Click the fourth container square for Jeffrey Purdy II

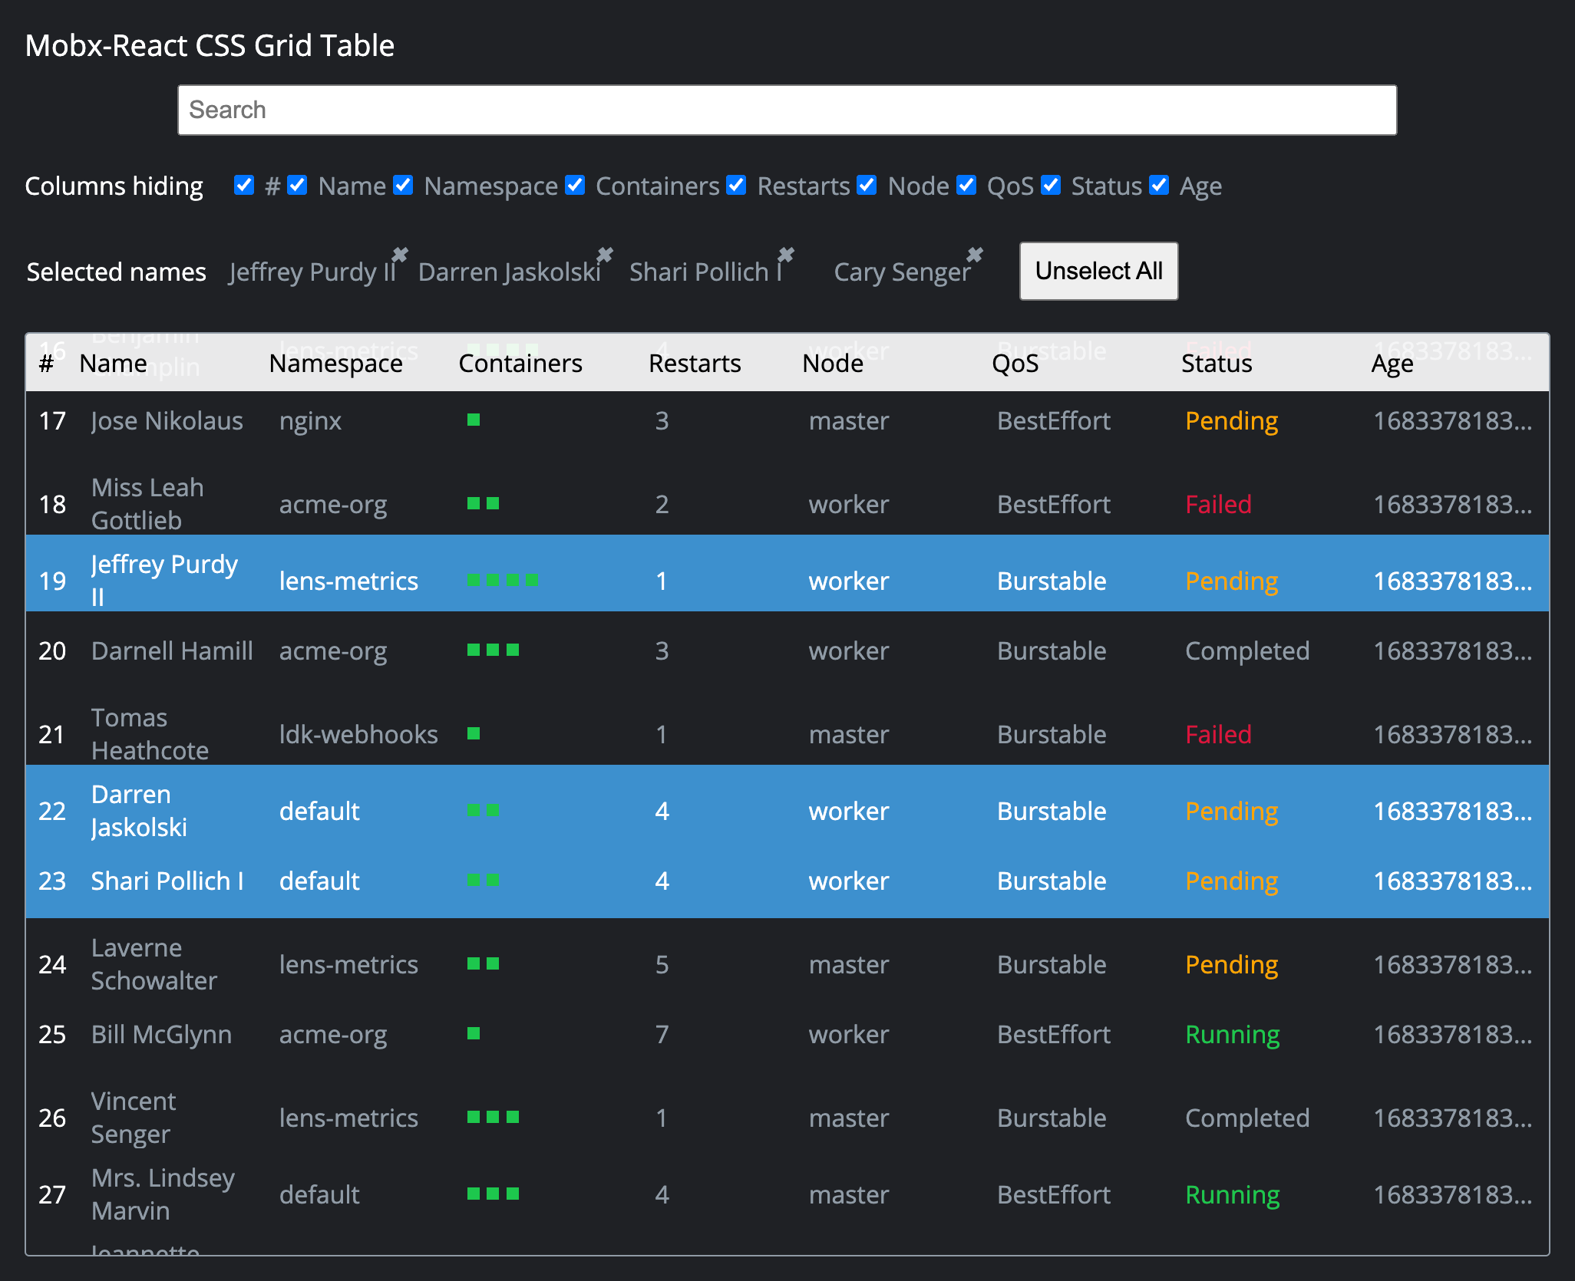tap(532, 580)
